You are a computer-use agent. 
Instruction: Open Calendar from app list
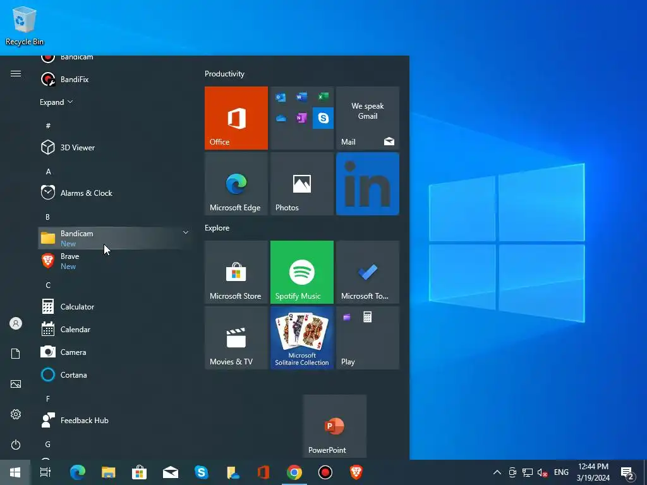115,329
